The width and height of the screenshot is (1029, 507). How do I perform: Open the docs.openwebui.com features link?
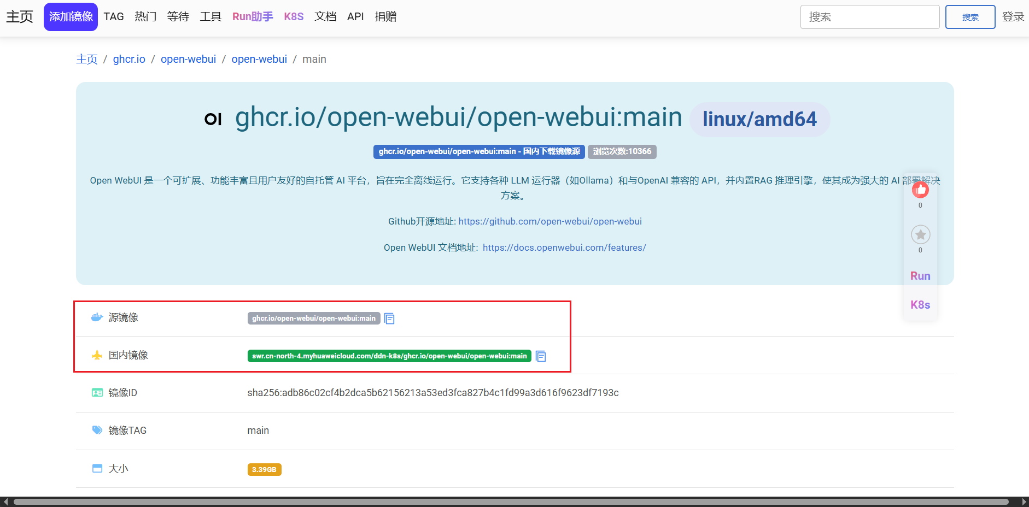coord(564,247)
